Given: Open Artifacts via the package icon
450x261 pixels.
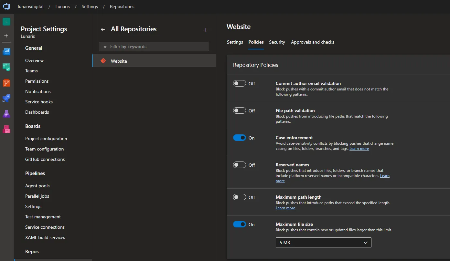Looking at the screenshot, I should coord(6,129).
